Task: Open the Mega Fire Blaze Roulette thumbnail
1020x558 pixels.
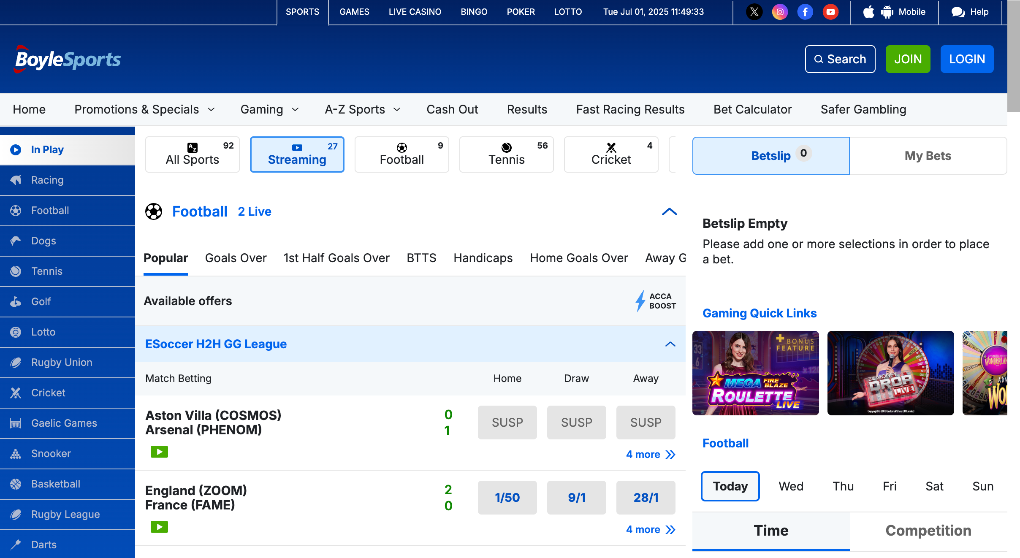Action: point(756,373)
